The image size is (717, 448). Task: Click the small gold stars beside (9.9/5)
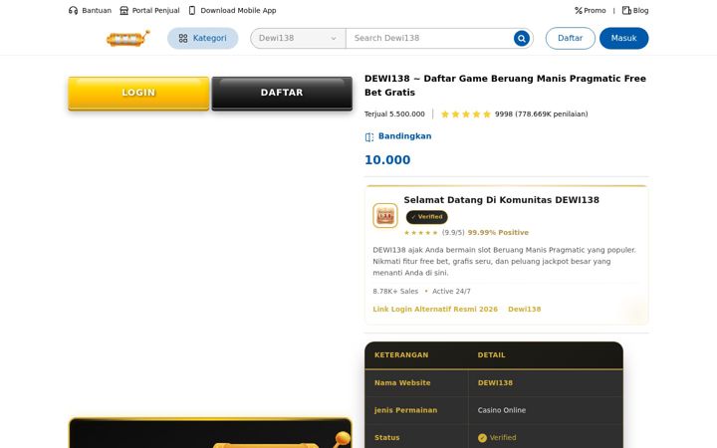pos(420,233)
